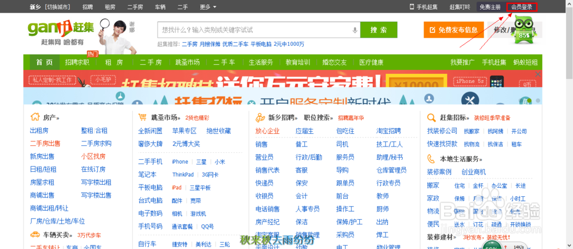Click the iPhone link under 二手手机
Viewport: 573px width, 249px height.
[x=180, y=162]
